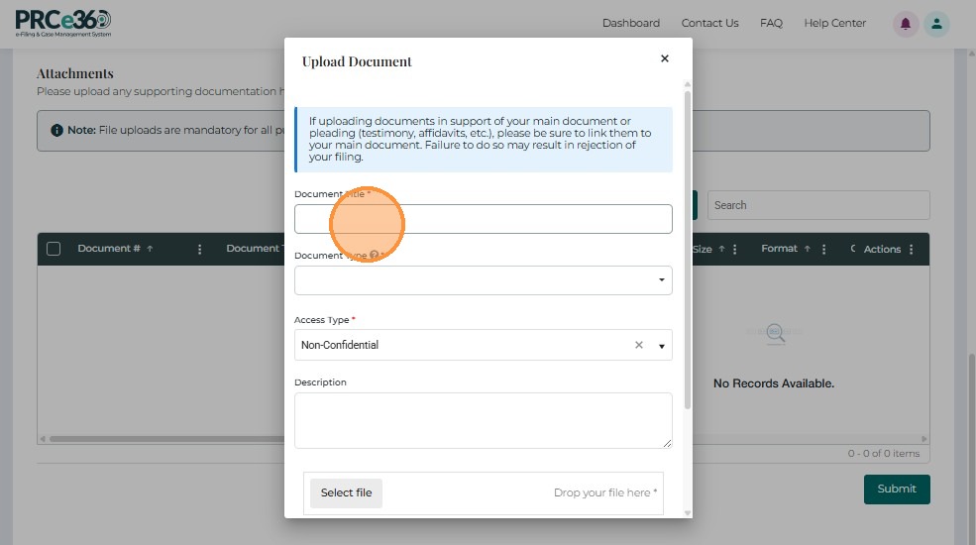Click the Description text area

[483, 420]
